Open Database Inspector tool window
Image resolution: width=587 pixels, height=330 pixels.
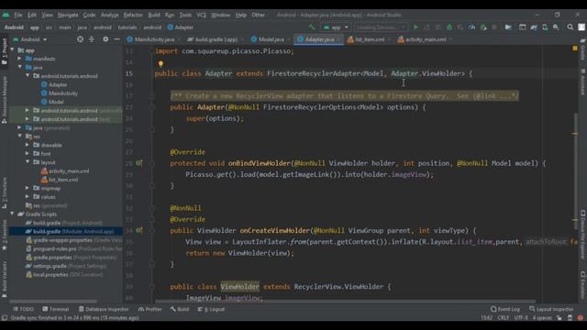104,309
